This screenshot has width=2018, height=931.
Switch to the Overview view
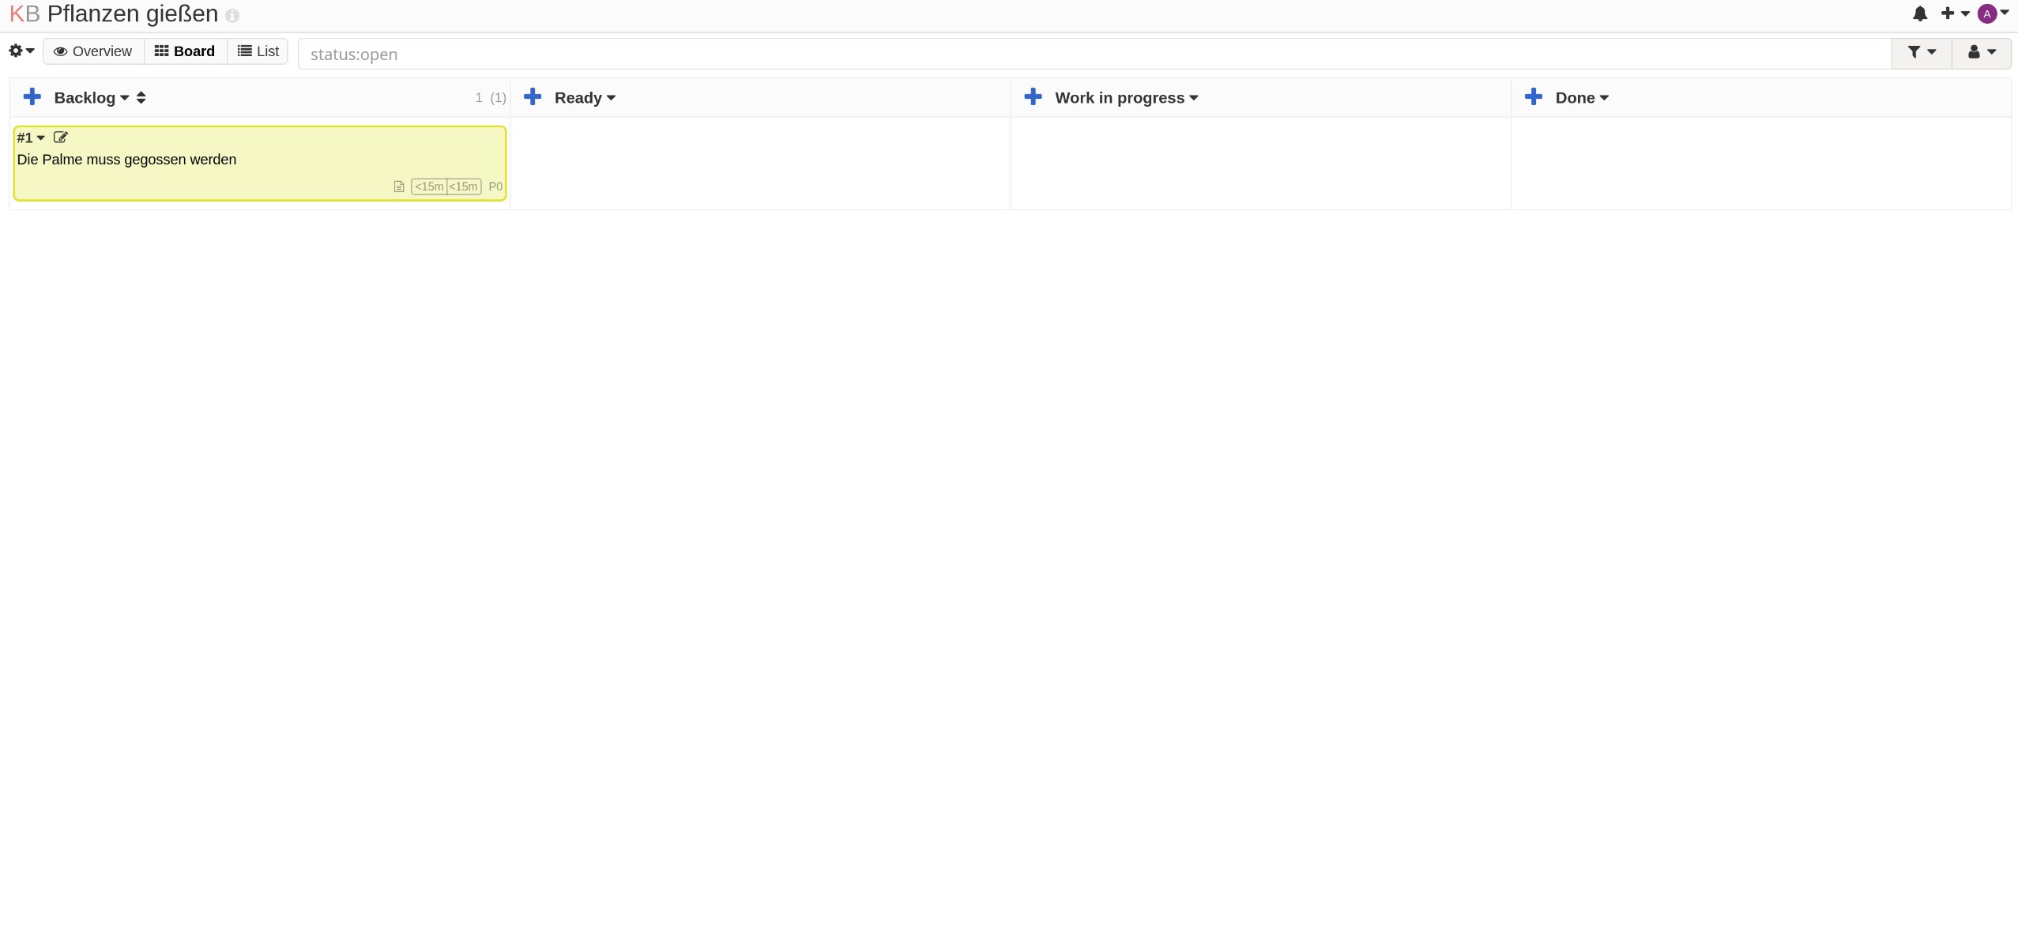pyautogui.click(x=93, y=51)
